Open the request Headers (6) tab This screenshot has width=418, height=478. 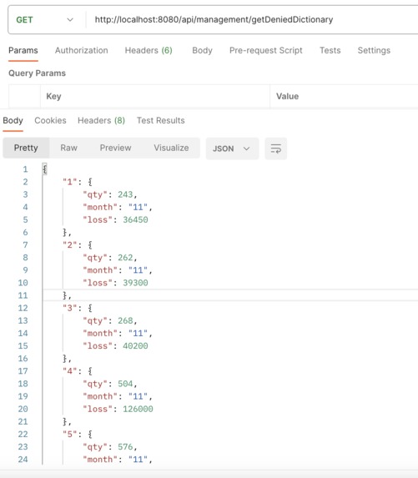149,50
